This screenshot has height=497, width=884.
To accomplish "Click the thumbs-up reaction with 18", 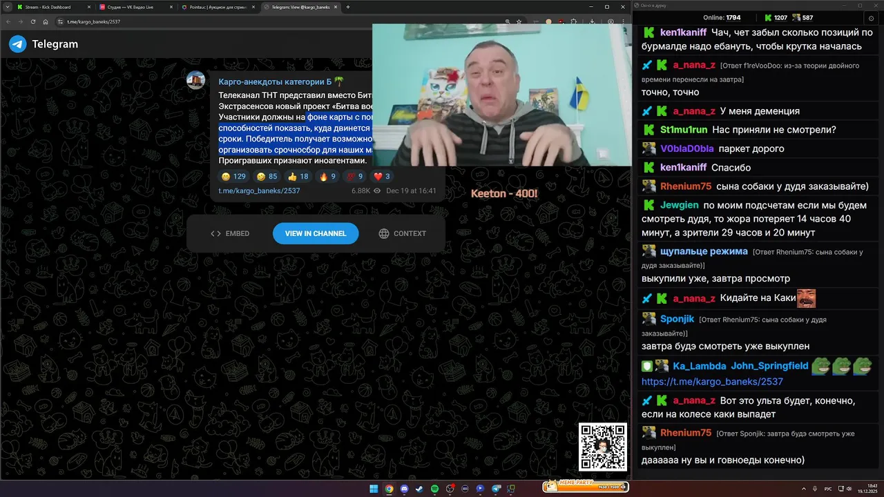I will pyautogui.click(x=298, y=177).
